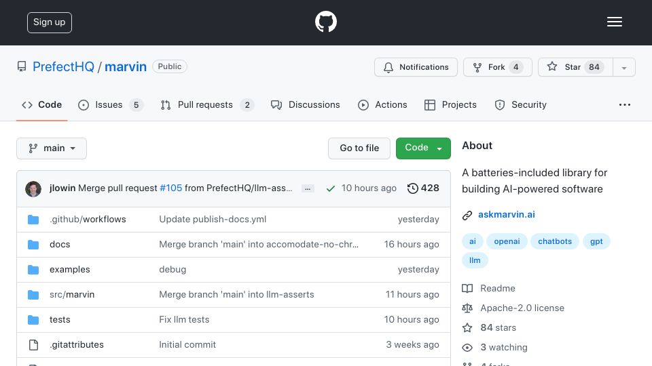652x366 pixels.
Task: Open the src/marvin folder name
Action: (x=72, y=295)
